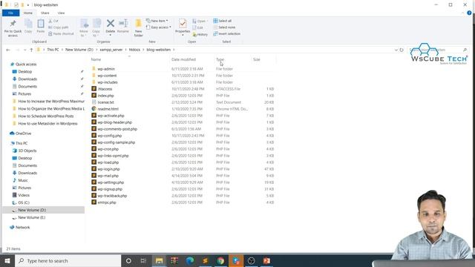Open the Copy to command
Screen dimensions: 475x267
click(x=96, y=27)
